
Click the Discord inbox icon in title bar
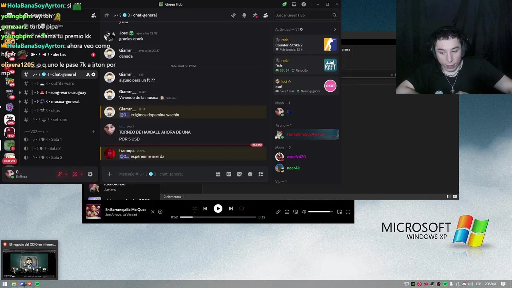coord(294,4)
